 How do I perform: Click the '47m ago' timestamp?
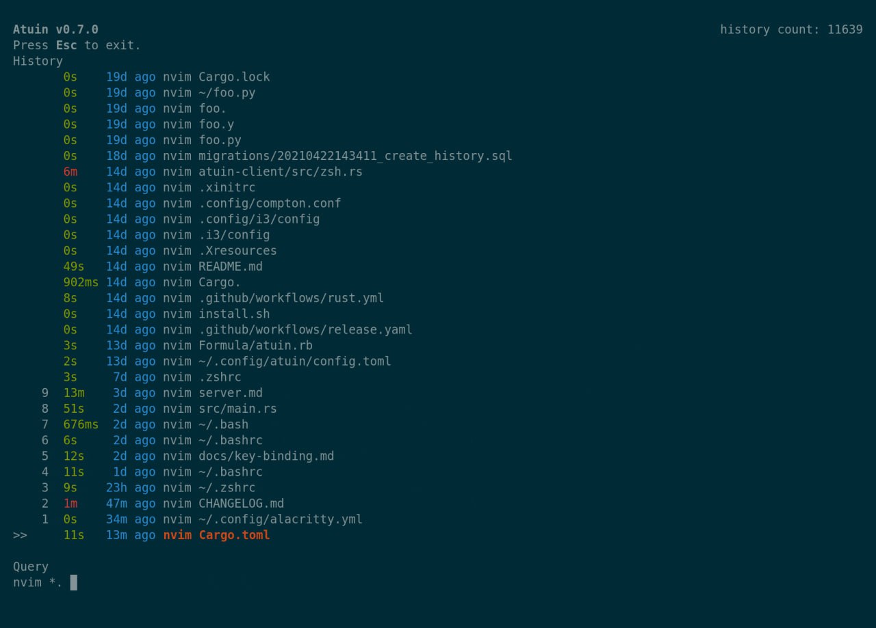coord(131,503)
